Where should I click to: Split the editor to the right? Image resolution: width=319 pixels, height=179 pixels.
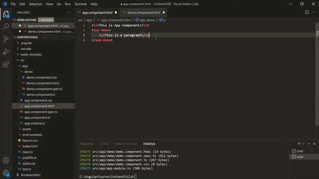307,12
